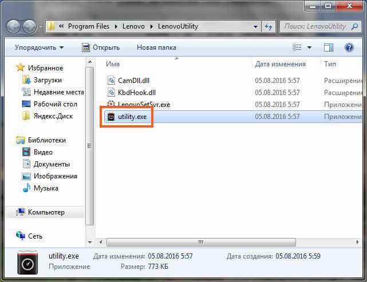The image size is (367, 282).
Task: Open the view options dropdown arrow
Action: (x=309, y=47)
